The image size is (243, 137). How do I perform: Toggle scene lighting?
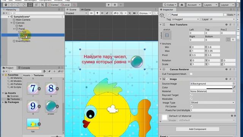click(x=97, y=13)
